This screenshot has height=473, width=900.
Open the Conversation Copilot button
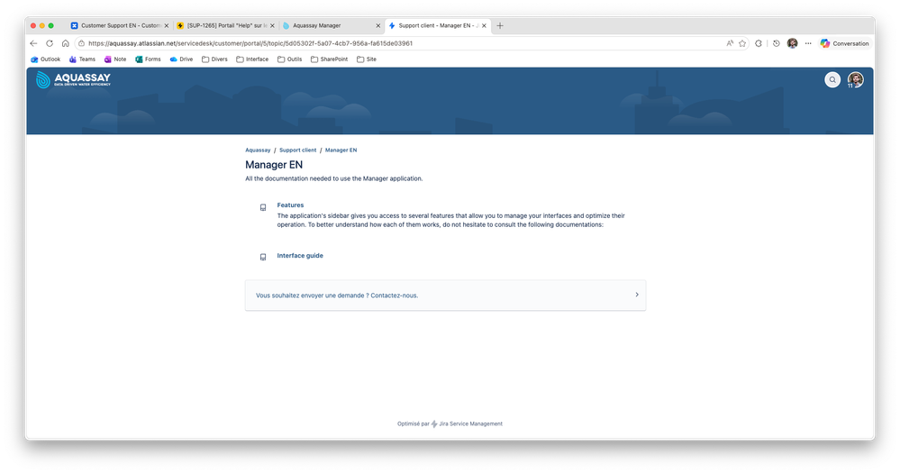coord(844,43)
